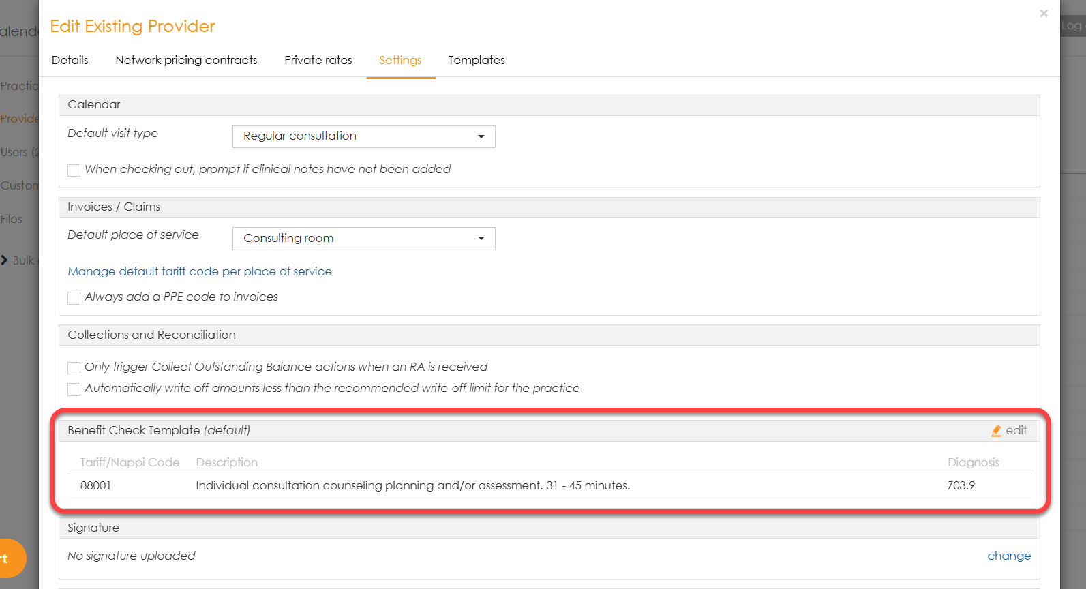
Task: Switch to the Details tab
Action: tap(70, 60)
